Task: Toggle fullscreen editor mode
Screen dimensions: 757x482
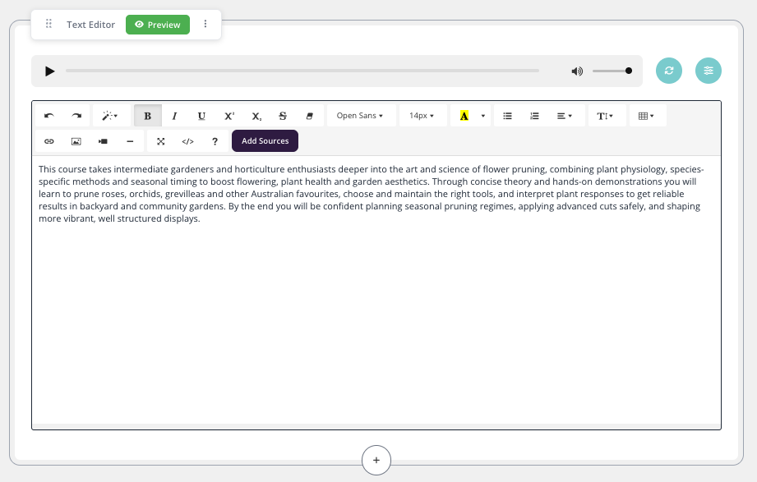Action: click(x=161, y=141)
